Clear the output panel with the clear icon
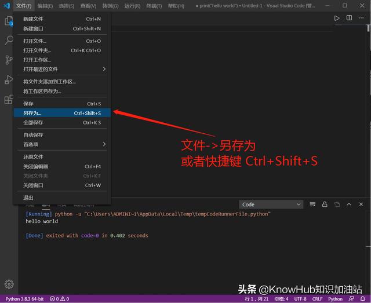Viewport: 371px width, 303px height. click(312, 204)
